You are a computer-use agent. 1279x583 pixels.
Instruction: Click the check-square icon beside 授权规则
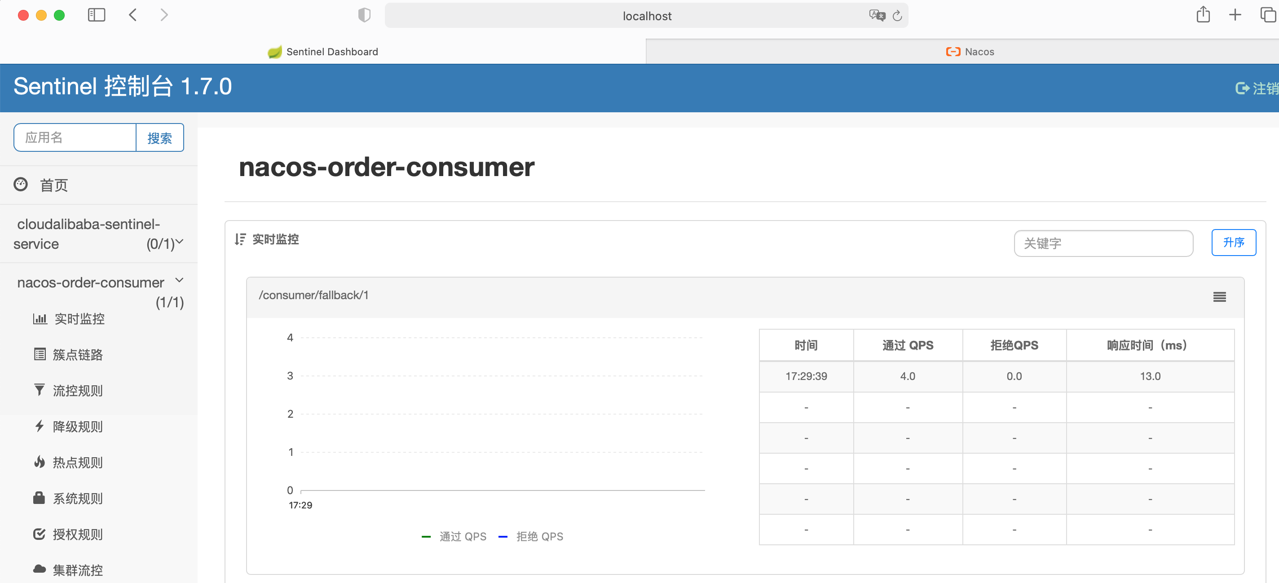click(39, 534)
